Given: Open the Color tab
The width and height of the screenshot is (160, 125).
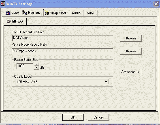Looking at the screenshot, I should [x=90, y=13].
